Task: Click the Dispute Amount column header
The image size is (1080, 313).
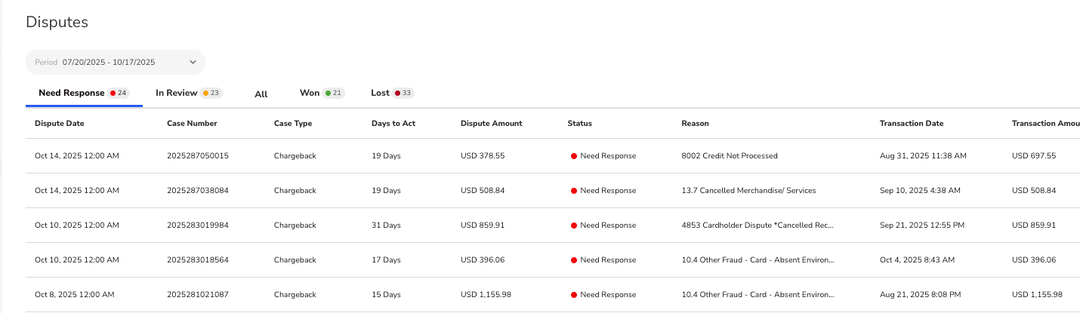Action: pos(491,123)
